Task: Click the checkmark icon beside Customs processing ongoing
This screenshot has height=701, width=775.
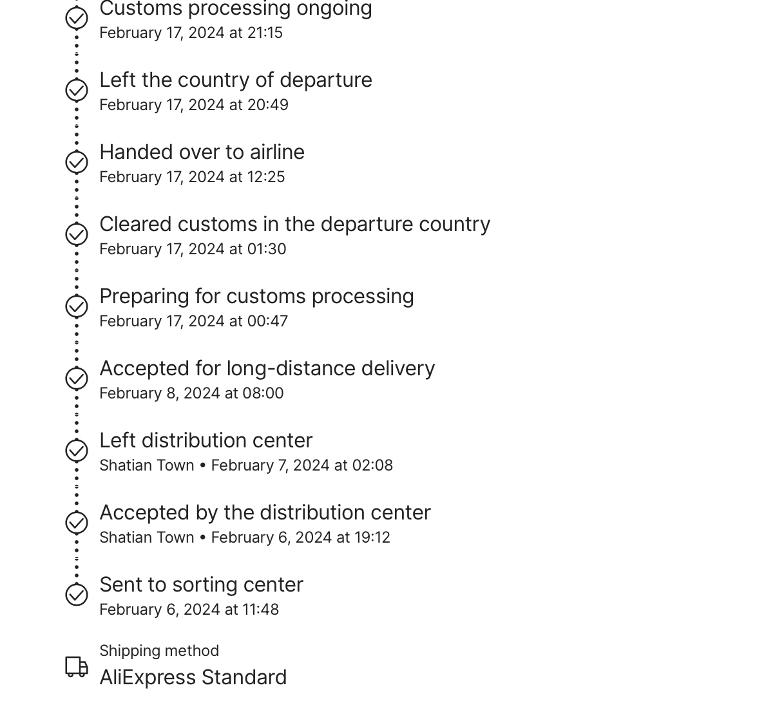Action: [x=77, y=18]
